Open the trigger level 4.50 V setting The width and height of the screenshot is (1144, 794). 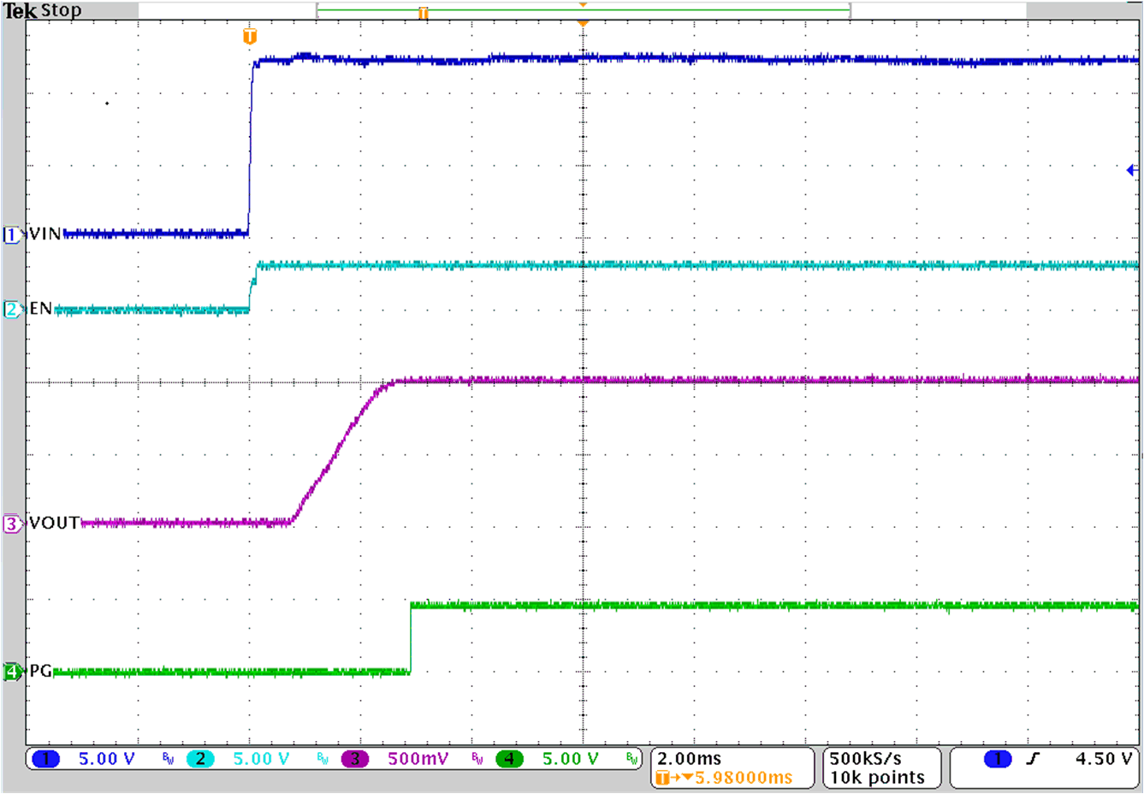(1105, 760)
